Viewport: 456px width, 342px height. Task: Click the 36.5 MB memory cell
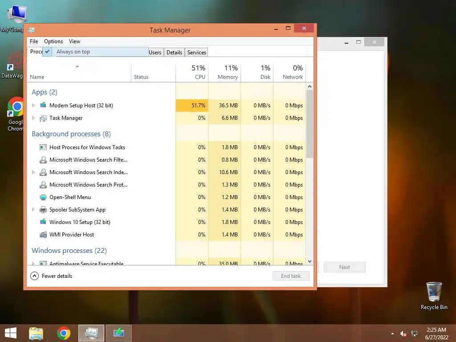(224, 105)
